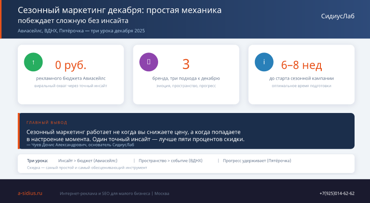
Task: Click the Главный вывод heading
Action: tap(47, 122)
